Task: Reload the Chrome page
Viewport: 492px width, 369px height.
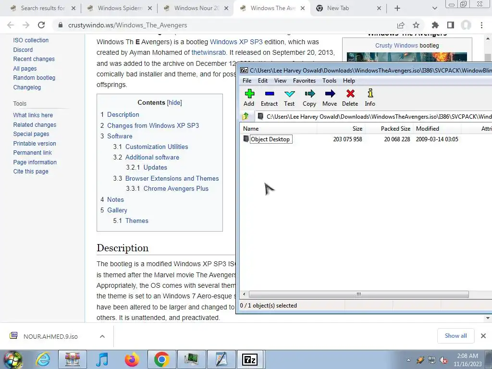Action: (41, 25)
